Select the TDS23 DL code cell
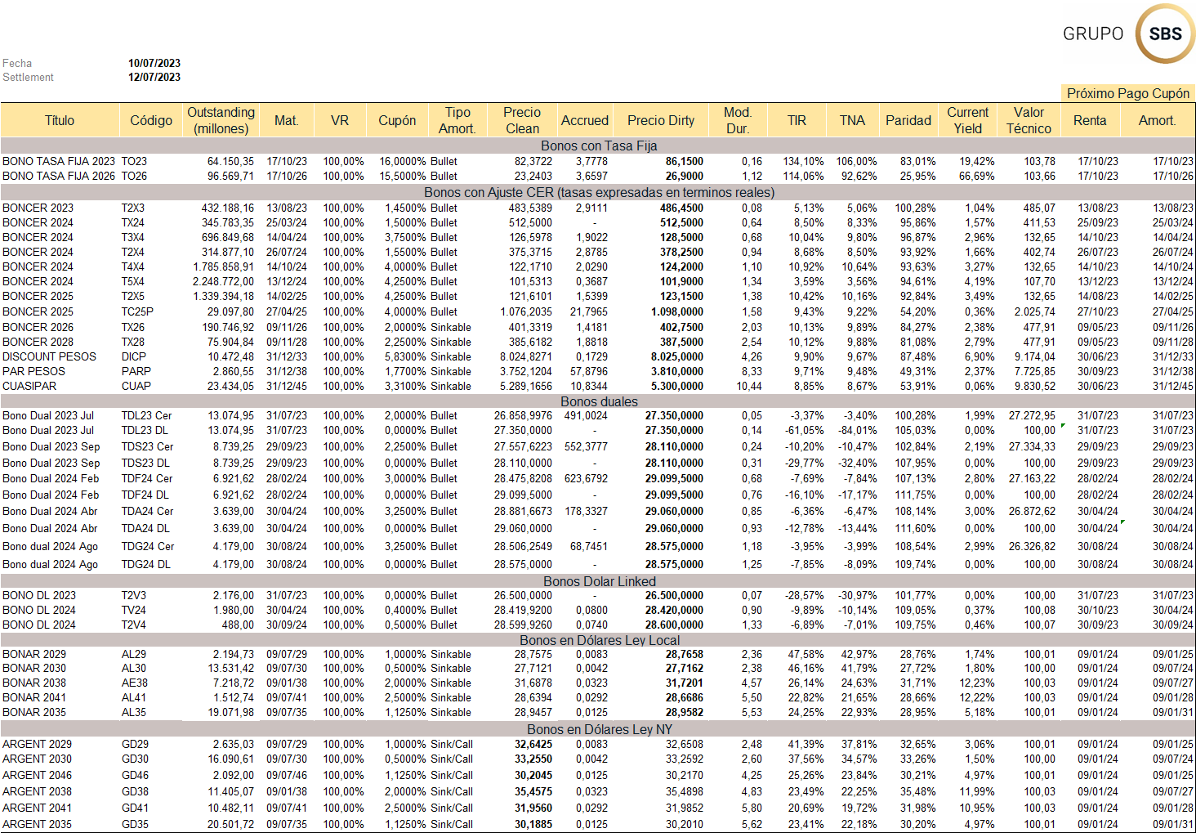This screenshot has height=833, width=1196. pos(145,463)
